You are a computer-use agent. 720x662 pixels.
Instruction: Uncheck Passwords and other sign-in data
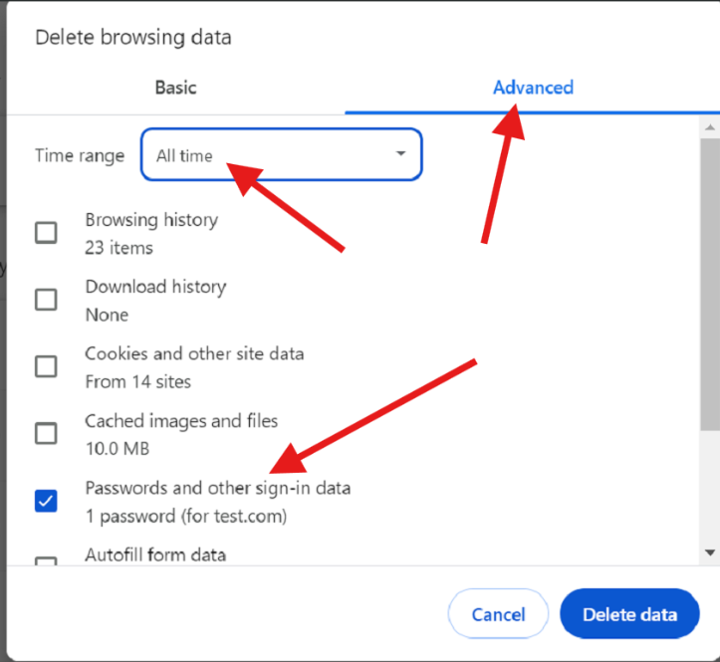46,501
